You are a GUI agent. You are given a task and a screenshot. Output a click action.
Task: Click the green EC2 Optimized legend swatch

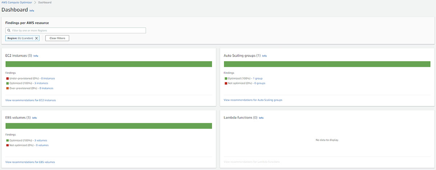pos(7,83)
